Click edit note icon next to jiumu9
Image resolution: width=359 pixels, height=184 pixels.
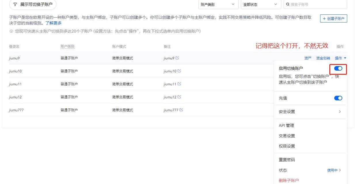[x=177, y=58]
